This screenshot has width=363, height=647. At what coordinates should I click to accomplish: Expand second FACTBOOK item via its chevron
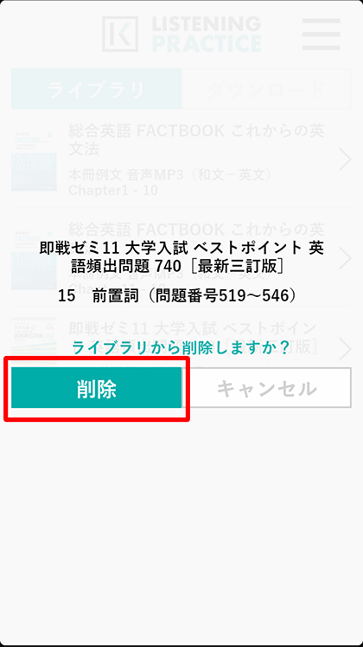(345, 258)
